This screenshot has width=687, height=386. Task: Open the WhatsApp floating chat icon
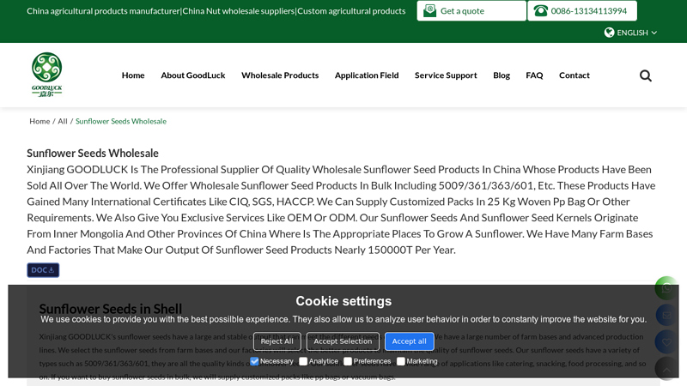click(x=666, y=288)
